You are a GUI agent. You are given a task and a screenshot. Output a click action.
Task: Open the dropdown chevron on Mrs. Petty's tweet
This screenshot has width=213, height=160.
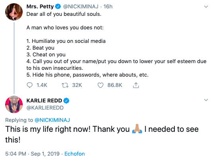[x=206, y=6]
